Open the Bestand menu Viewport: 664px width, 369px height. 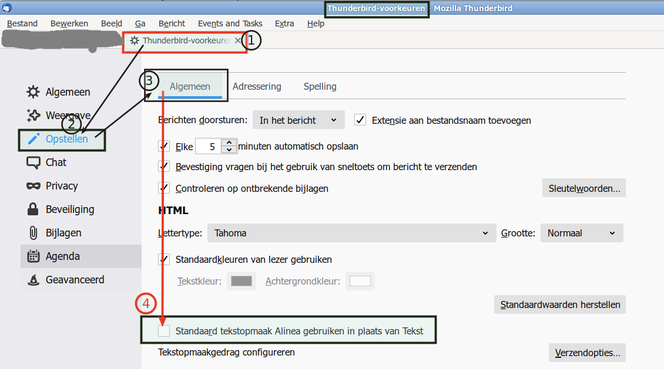22,23
